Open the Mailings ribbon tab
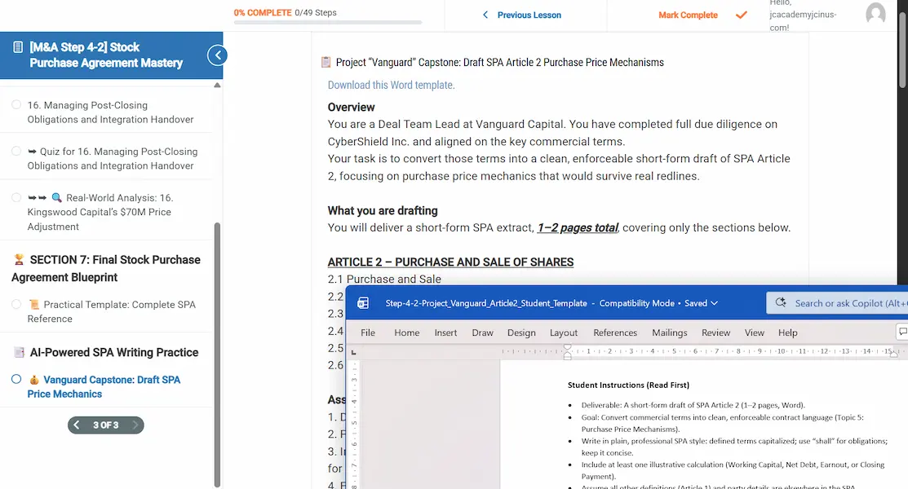Screen dimensions: 908x489 coord(669,333)
